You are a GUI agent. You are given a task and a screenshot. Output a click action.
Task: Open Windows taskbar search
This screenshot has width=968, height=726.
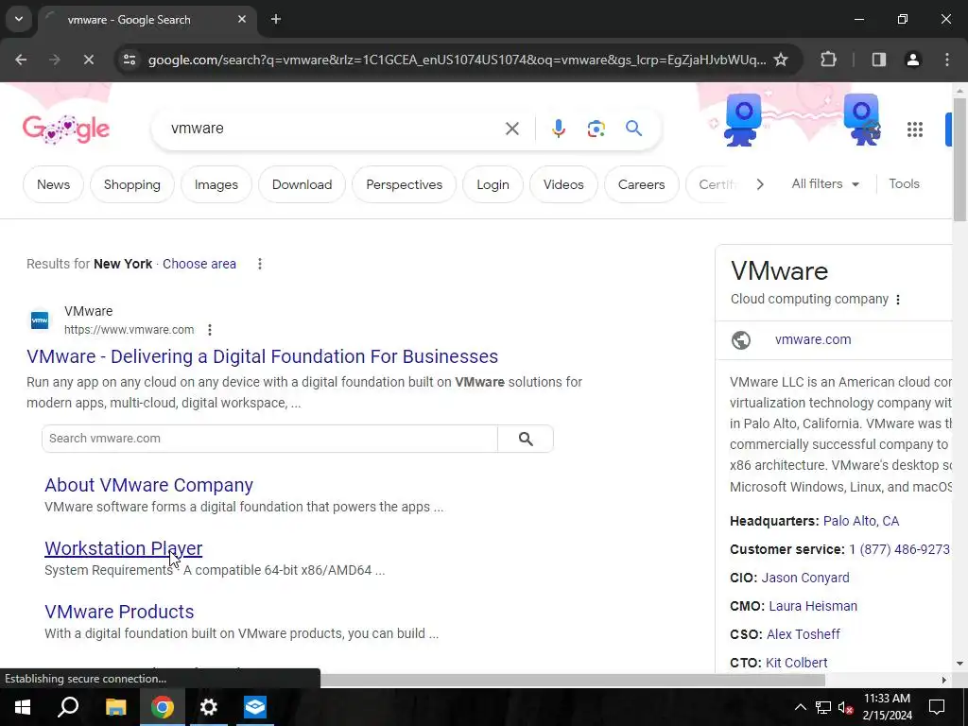(x=68, y=707)
